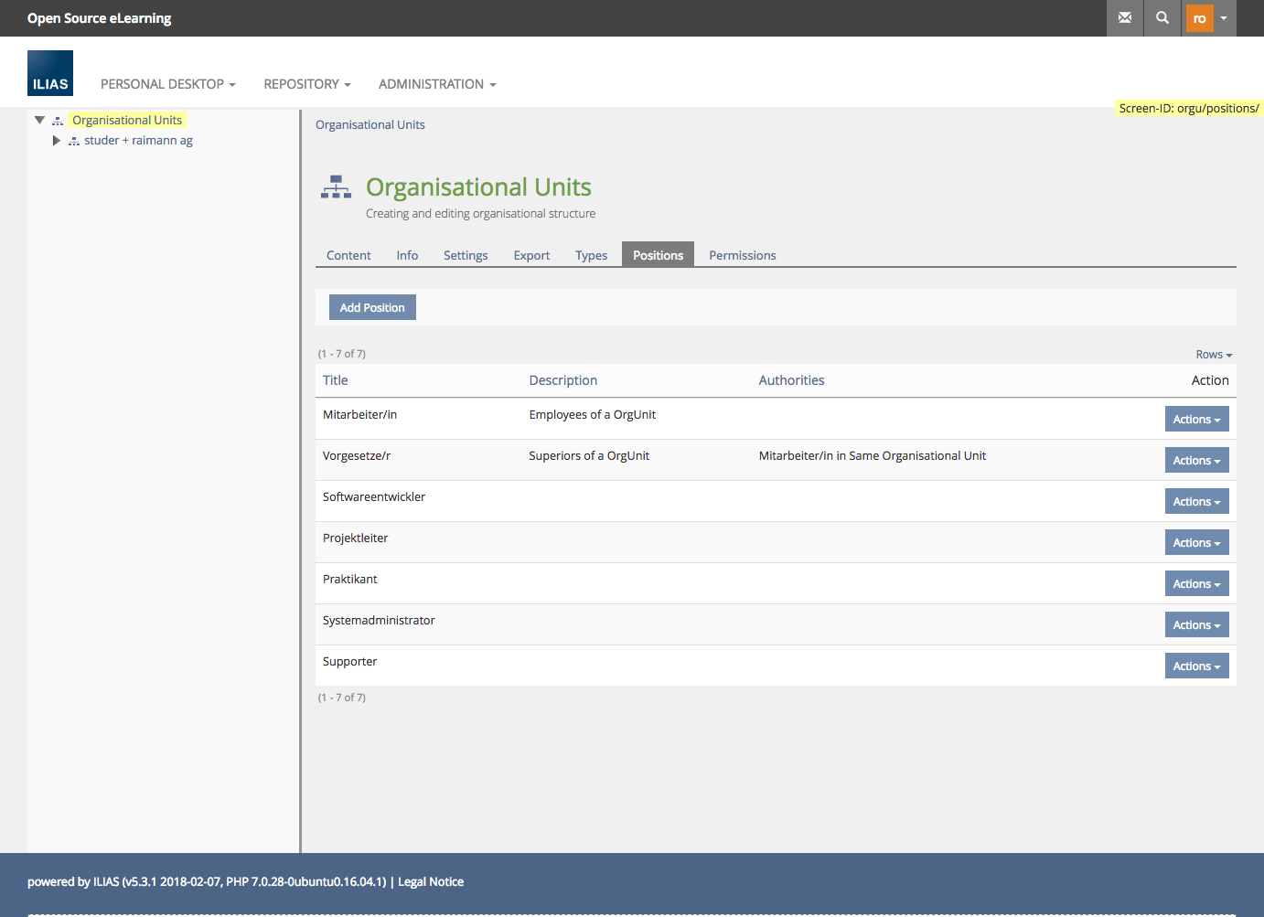Screen dimensions: 1264x917
Task: Switch to the Types tab
Action: (x=591, y=256)
